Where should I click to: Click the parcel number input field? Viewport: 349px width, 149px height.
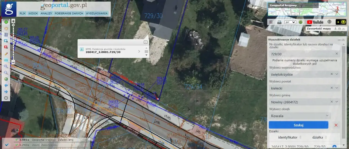click(301, 54)
